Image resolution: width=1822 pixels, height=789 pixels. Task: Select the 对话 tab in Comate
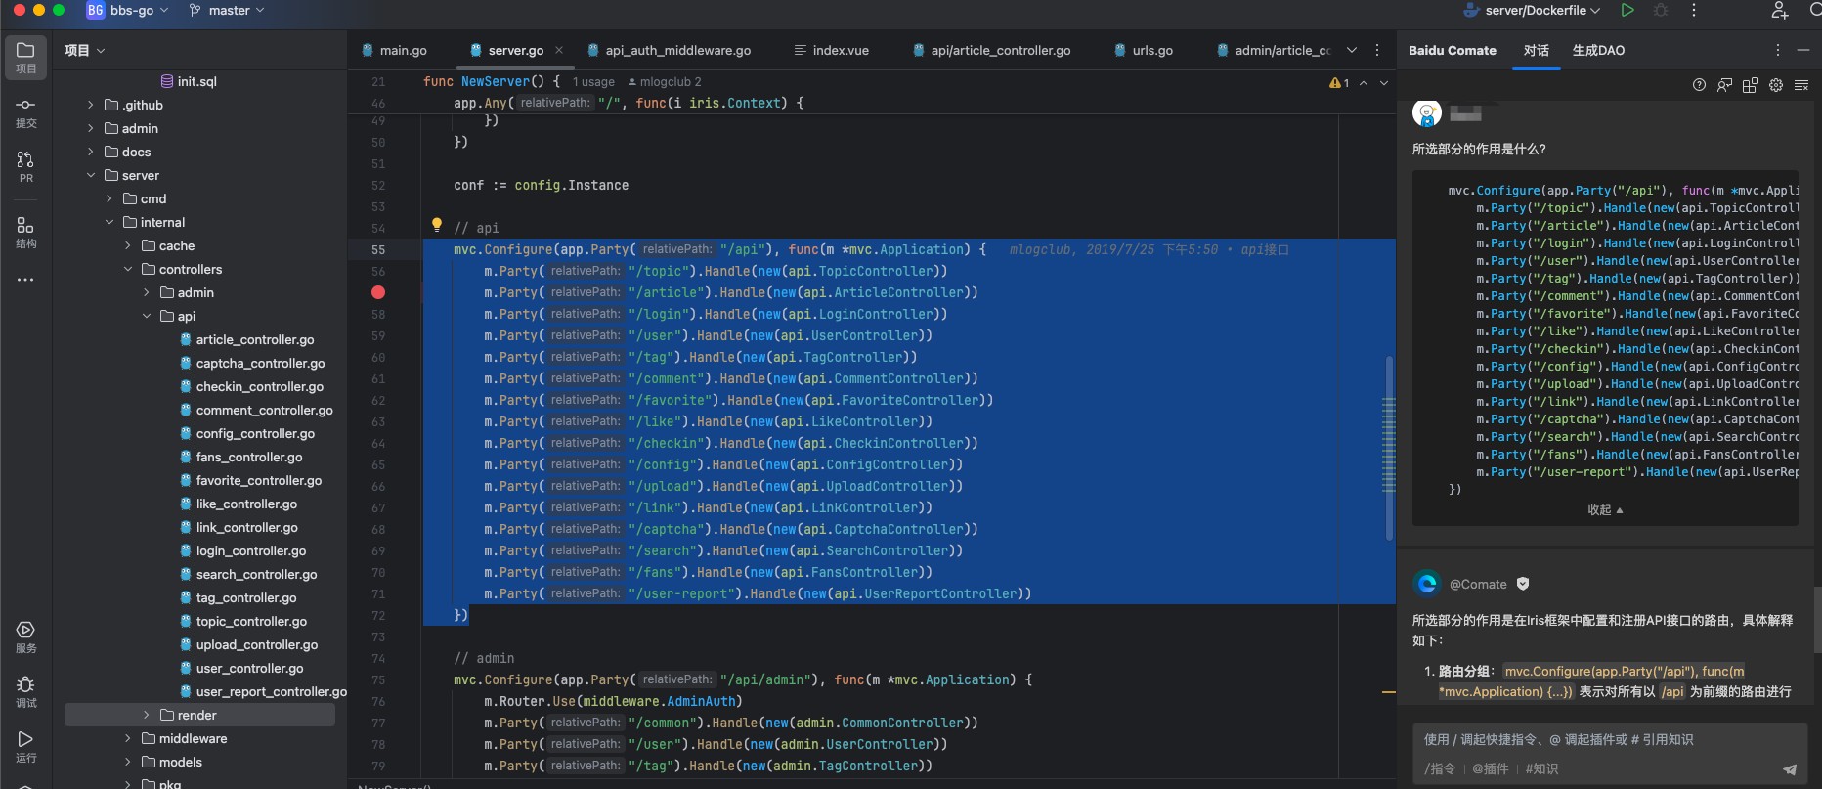click(1536, 50)
